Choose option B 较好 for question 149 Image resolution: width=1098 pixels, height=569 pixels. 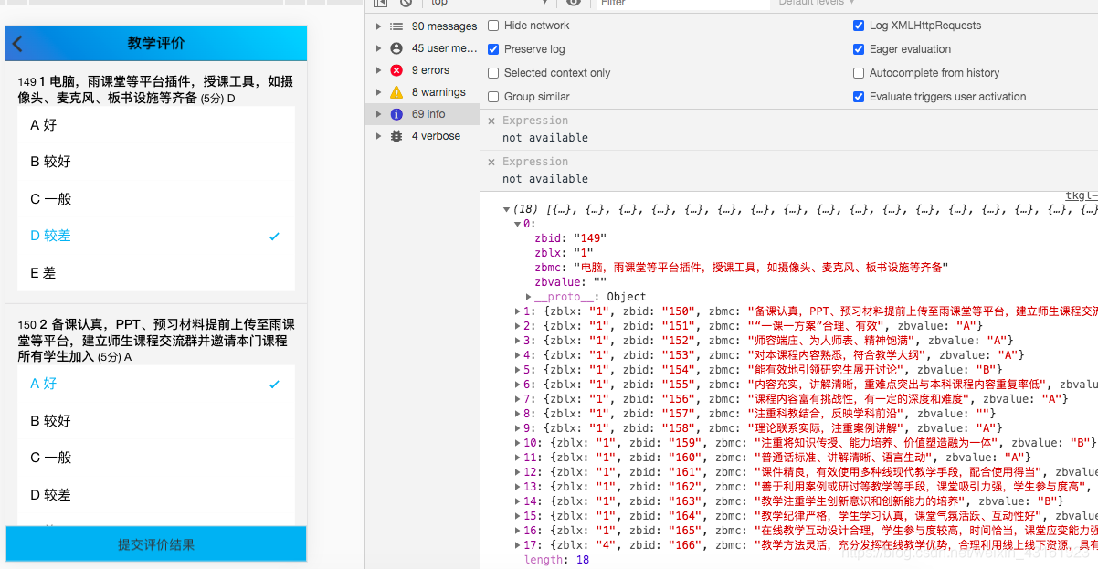click(155, 162)
